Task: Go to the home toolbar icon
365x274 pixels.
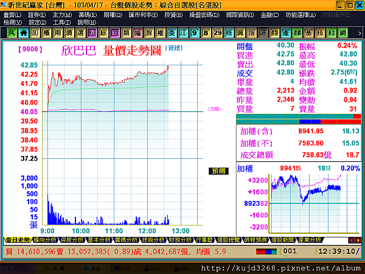Action: click(23, 33)
